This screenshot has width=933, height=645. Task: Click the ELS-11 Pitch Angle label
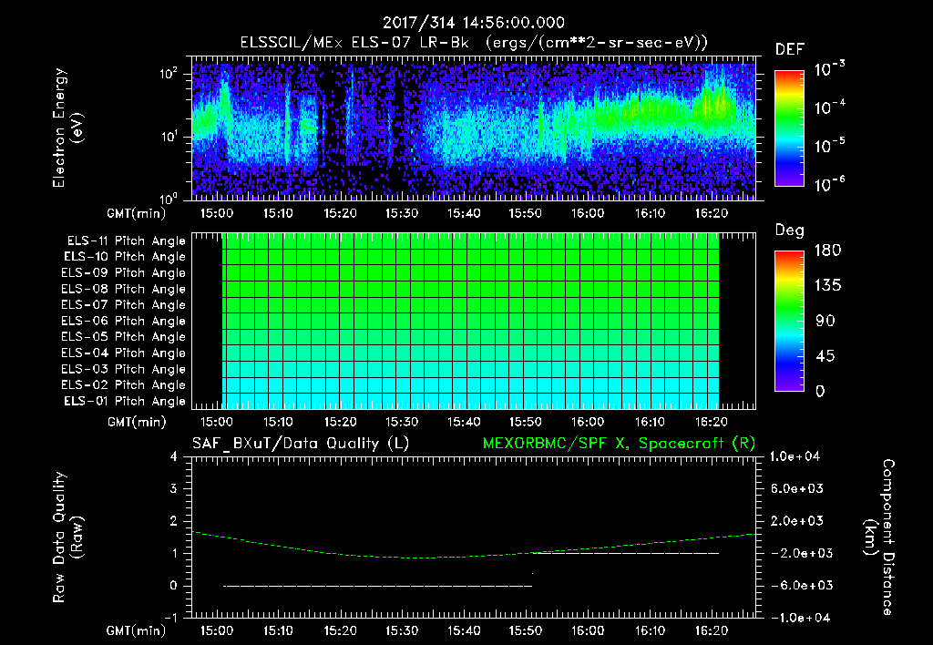(126, 241)
